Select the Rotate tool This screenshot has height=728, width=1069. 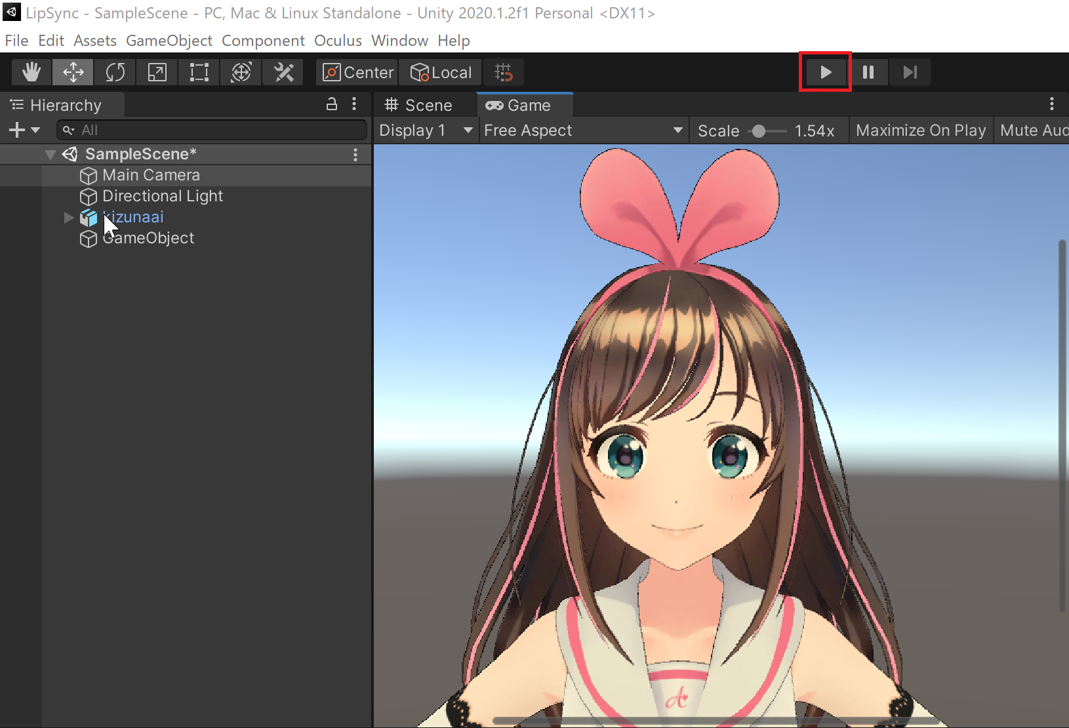[115, 72]
